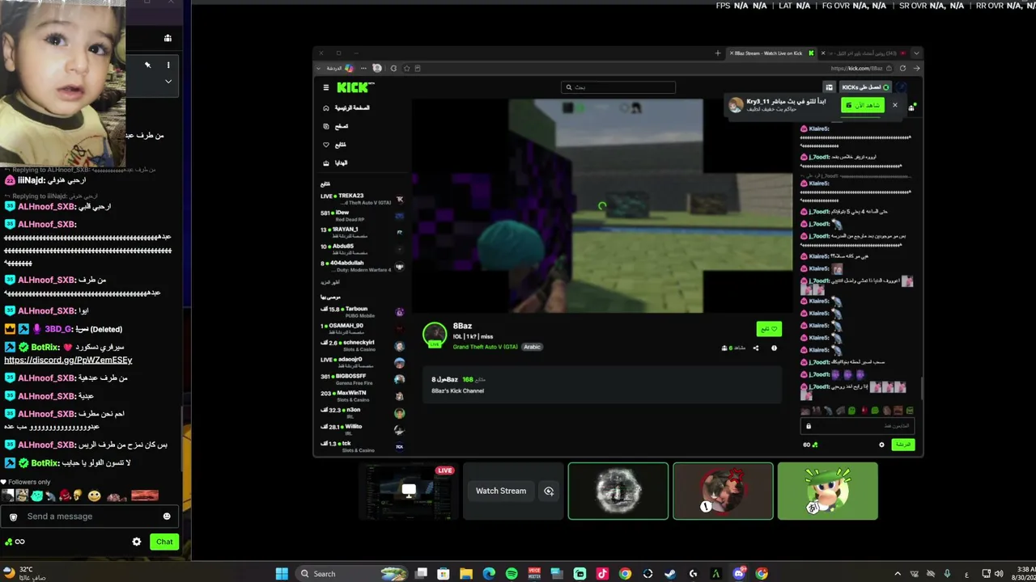Open the Gifts sidebar entry with crown icon

pos(335,162)
